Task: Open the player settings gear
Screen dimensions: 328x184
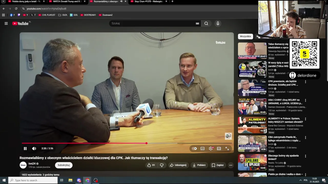Action: click(211, 148)
